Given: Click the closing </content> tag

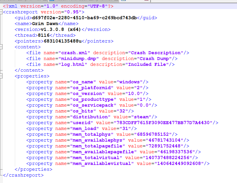Looking at the screenshot, I should 29,70.
